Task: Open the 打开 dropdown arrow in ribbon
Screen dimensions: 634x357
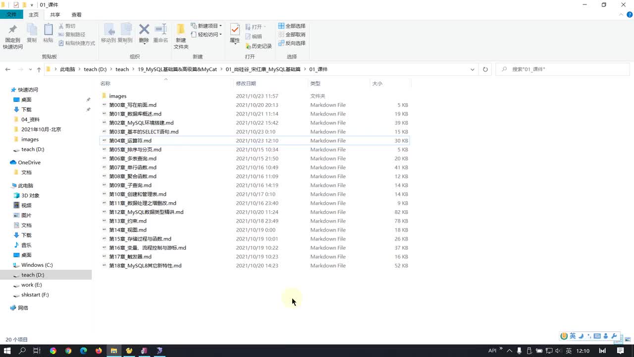Action: 264,27
